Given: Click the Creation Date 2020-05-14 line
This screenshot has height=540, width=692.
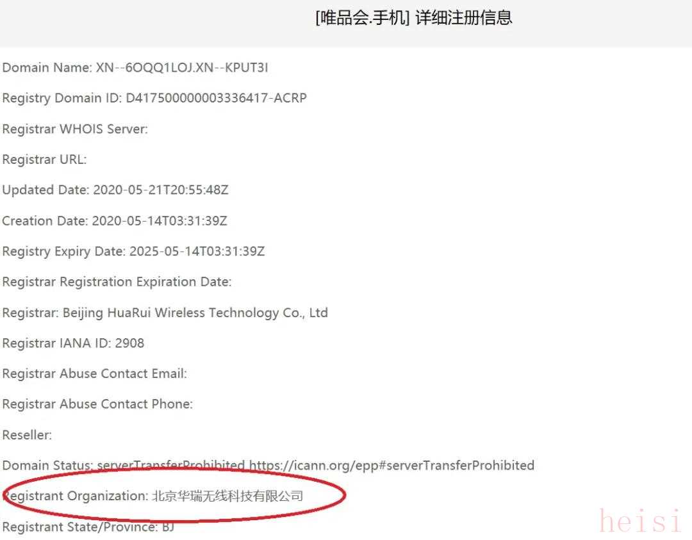Looking at the screenshot, I should coord(115,220).
